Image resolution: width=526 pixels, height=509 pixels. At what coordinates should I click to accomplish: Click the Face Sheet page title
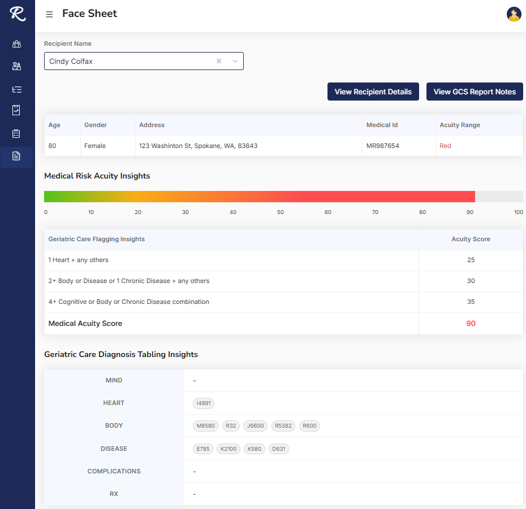tap(89, 14)
